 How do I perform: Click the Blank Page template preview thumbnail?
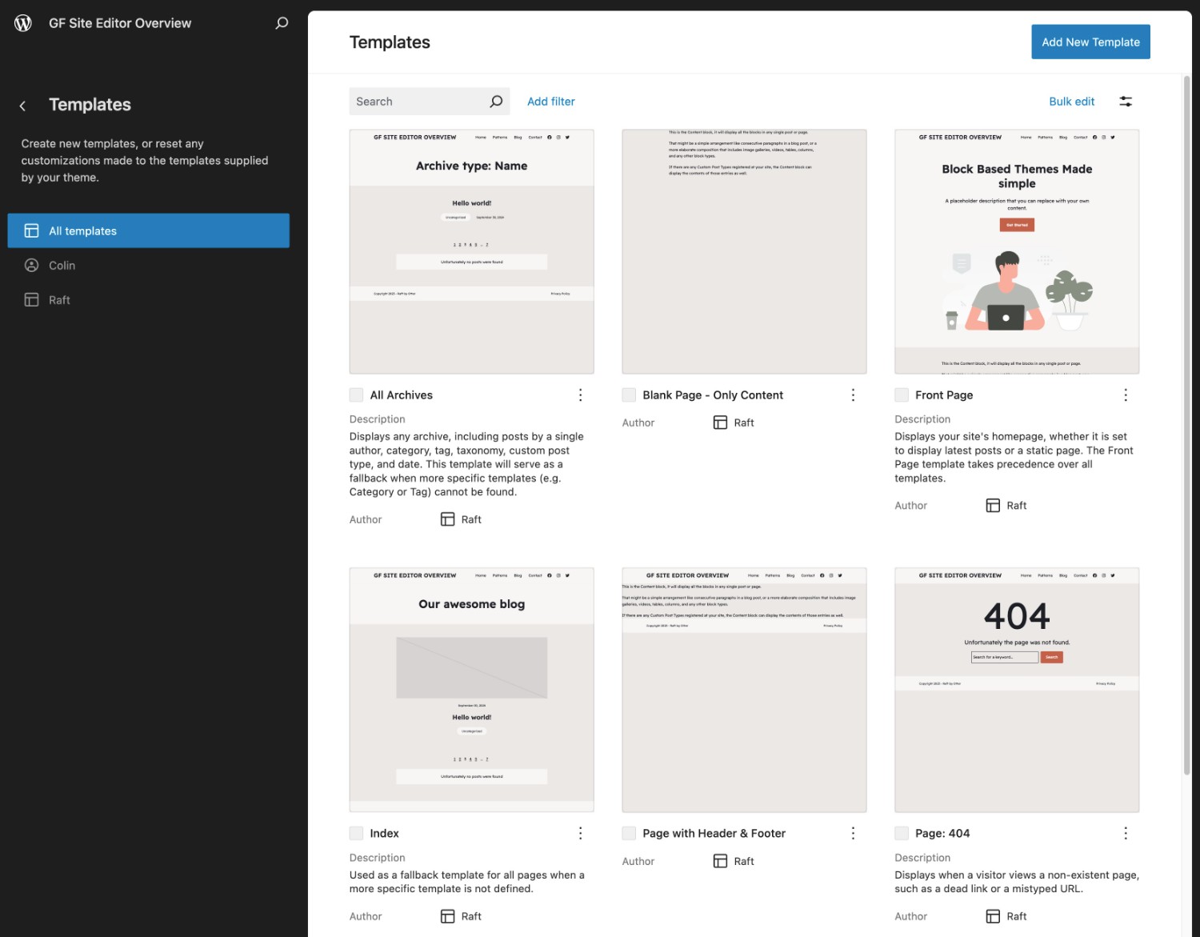(744, 251)
